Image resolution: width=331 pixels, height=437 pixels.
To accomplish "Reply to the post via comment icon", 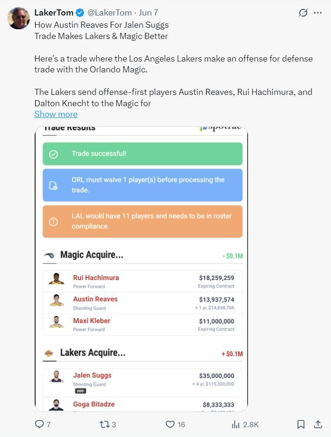I will 40,424.
